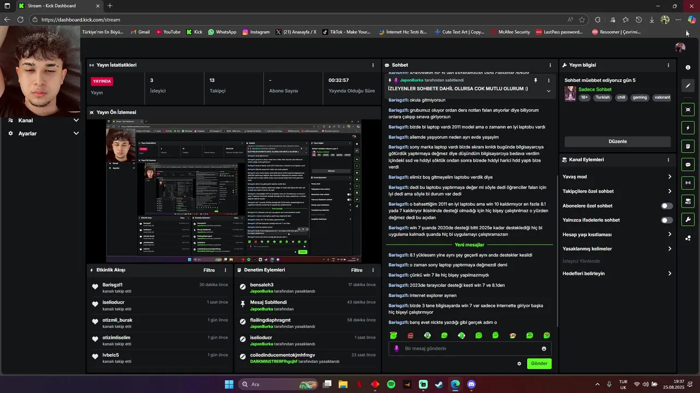The height and width of the screenshot is (393, 700).
Task: Toggle the stream preview panel sidebar icon
Action: pos(688,110)
